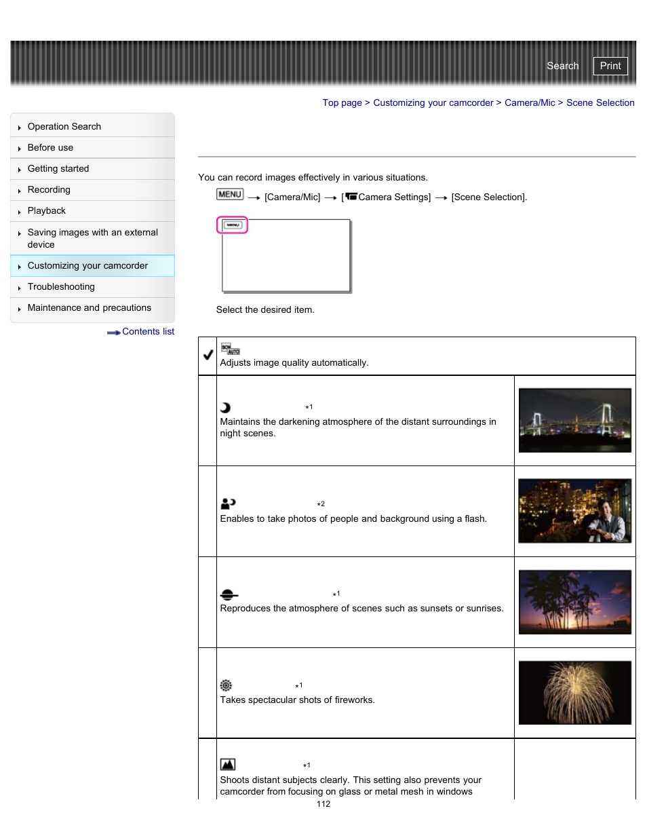The width and height of the screenshot is (647, 838).
Task: Expand Customizing your camcorder arrow
Action: [20, 267]
